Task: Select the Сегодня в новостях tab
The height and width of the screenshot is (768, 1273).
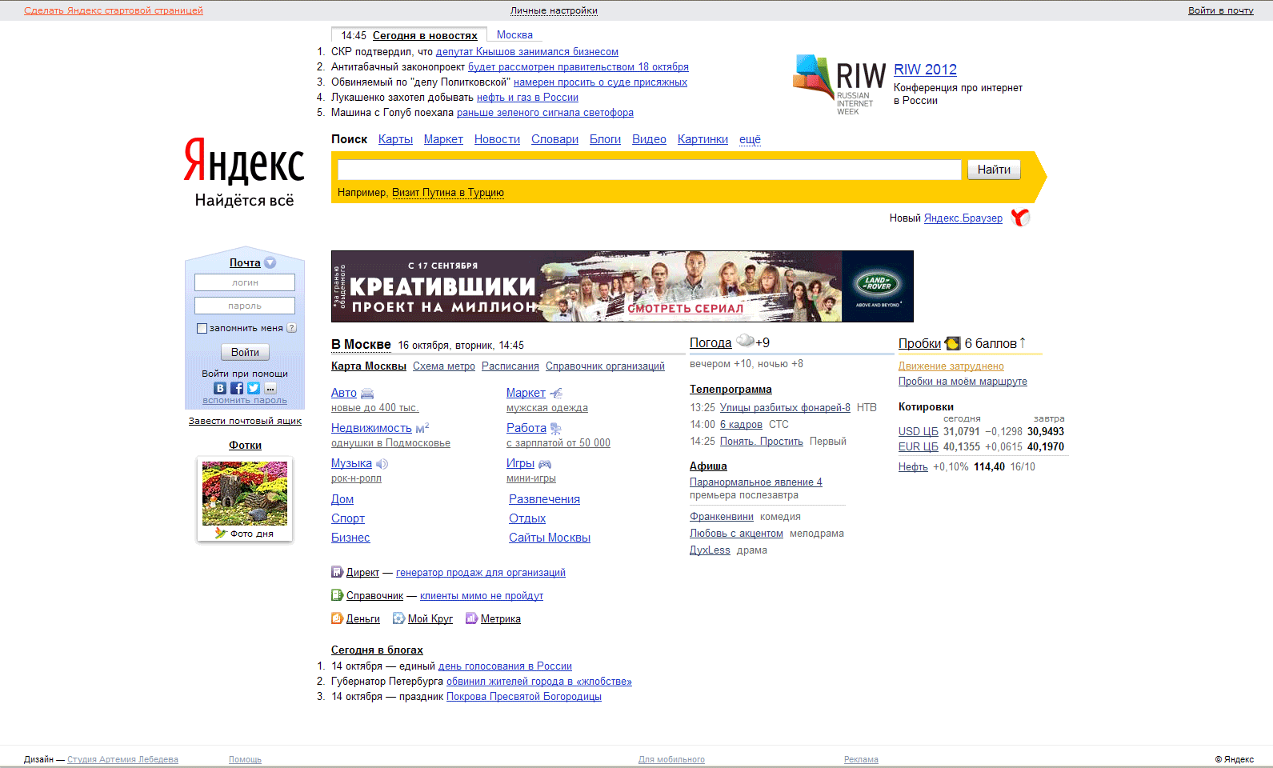Action: [x=425, y=35]
